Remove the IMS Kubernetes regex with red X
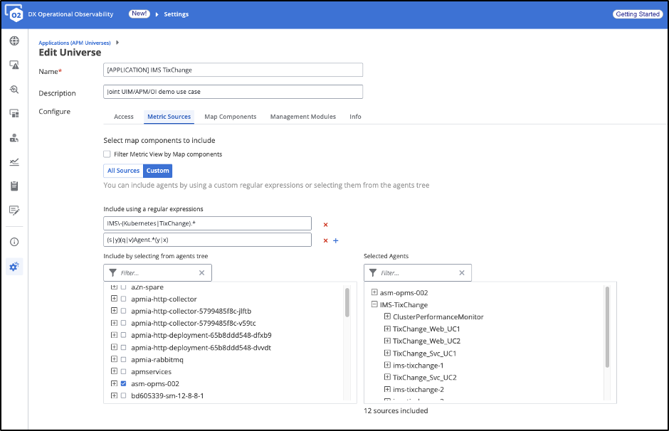The width and height of the screenshot is (669, 431). coord(325,225)
